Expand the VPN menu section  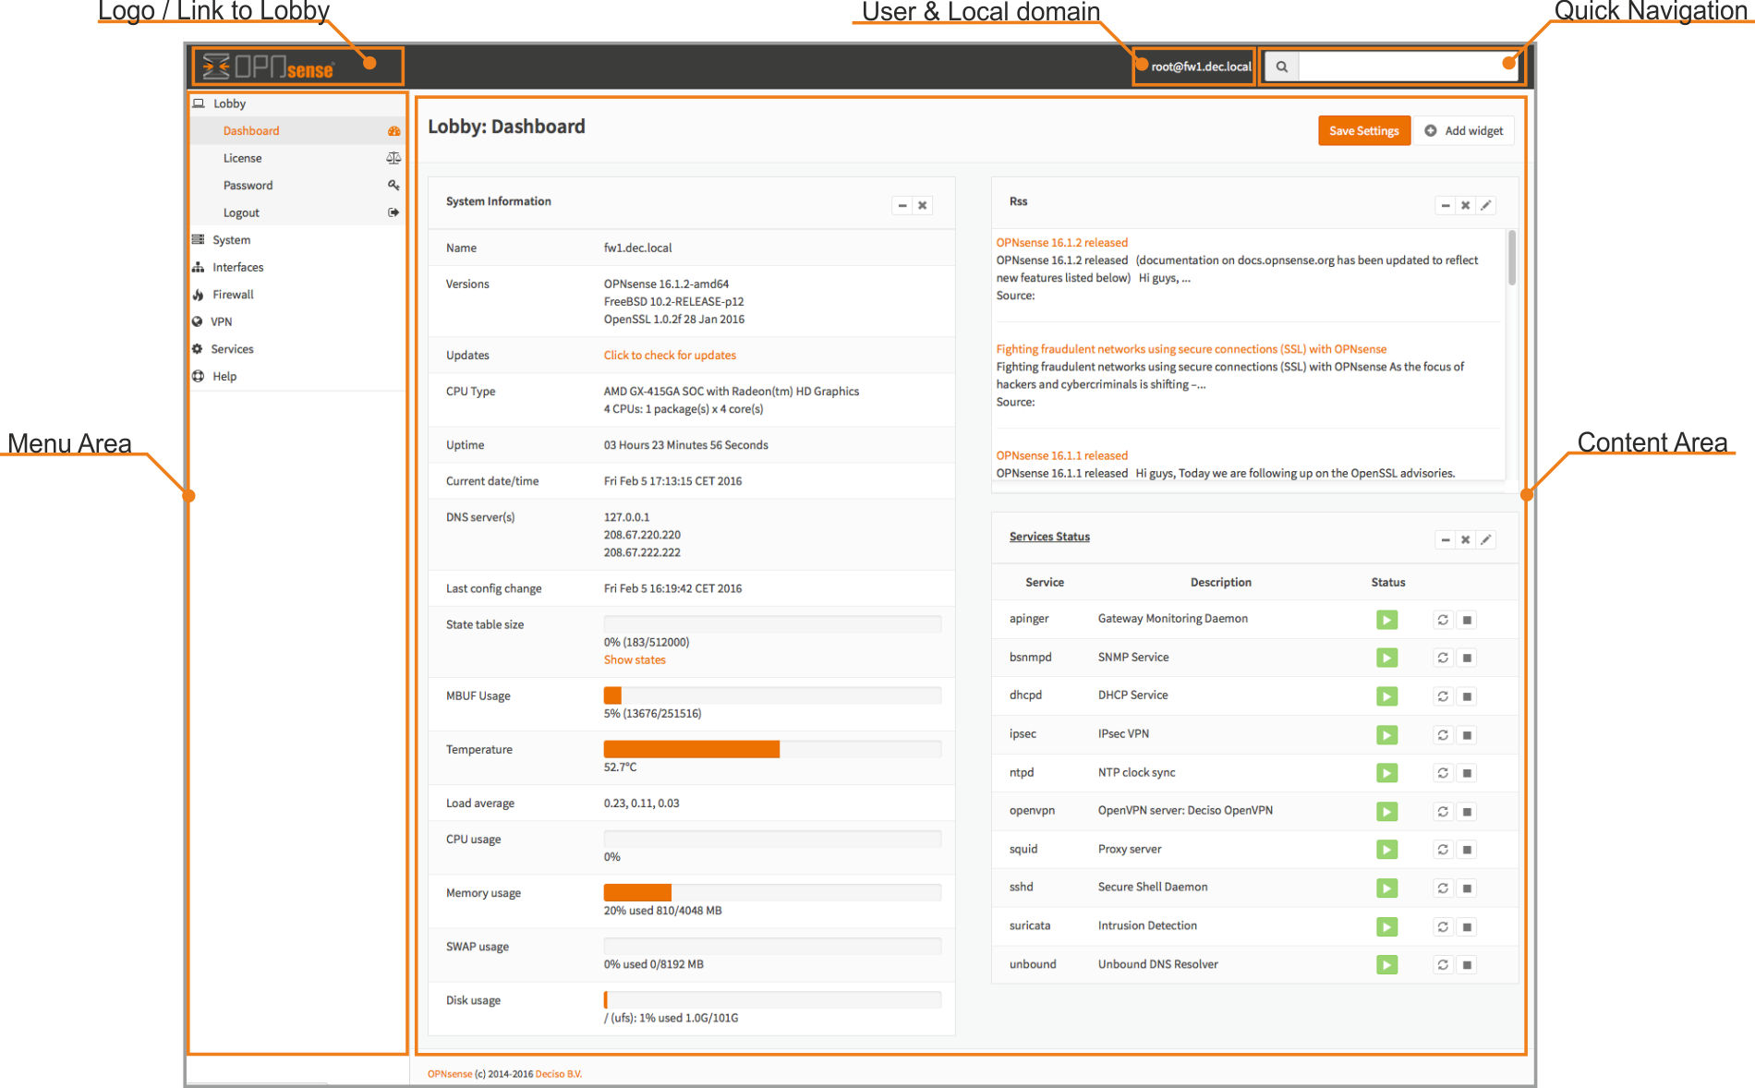point(297,321)
